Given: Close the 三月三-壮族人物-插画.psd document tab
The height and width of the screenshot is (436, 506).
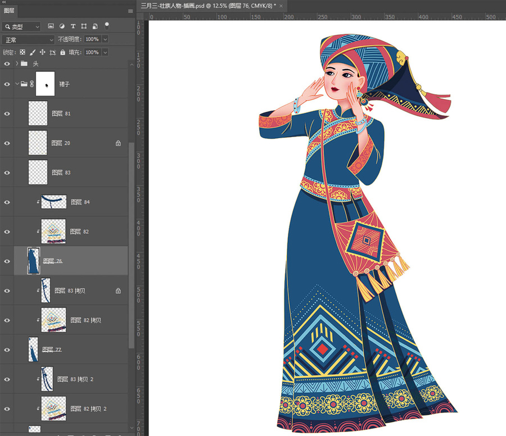Looking at the screenshot, I should 281,6.
